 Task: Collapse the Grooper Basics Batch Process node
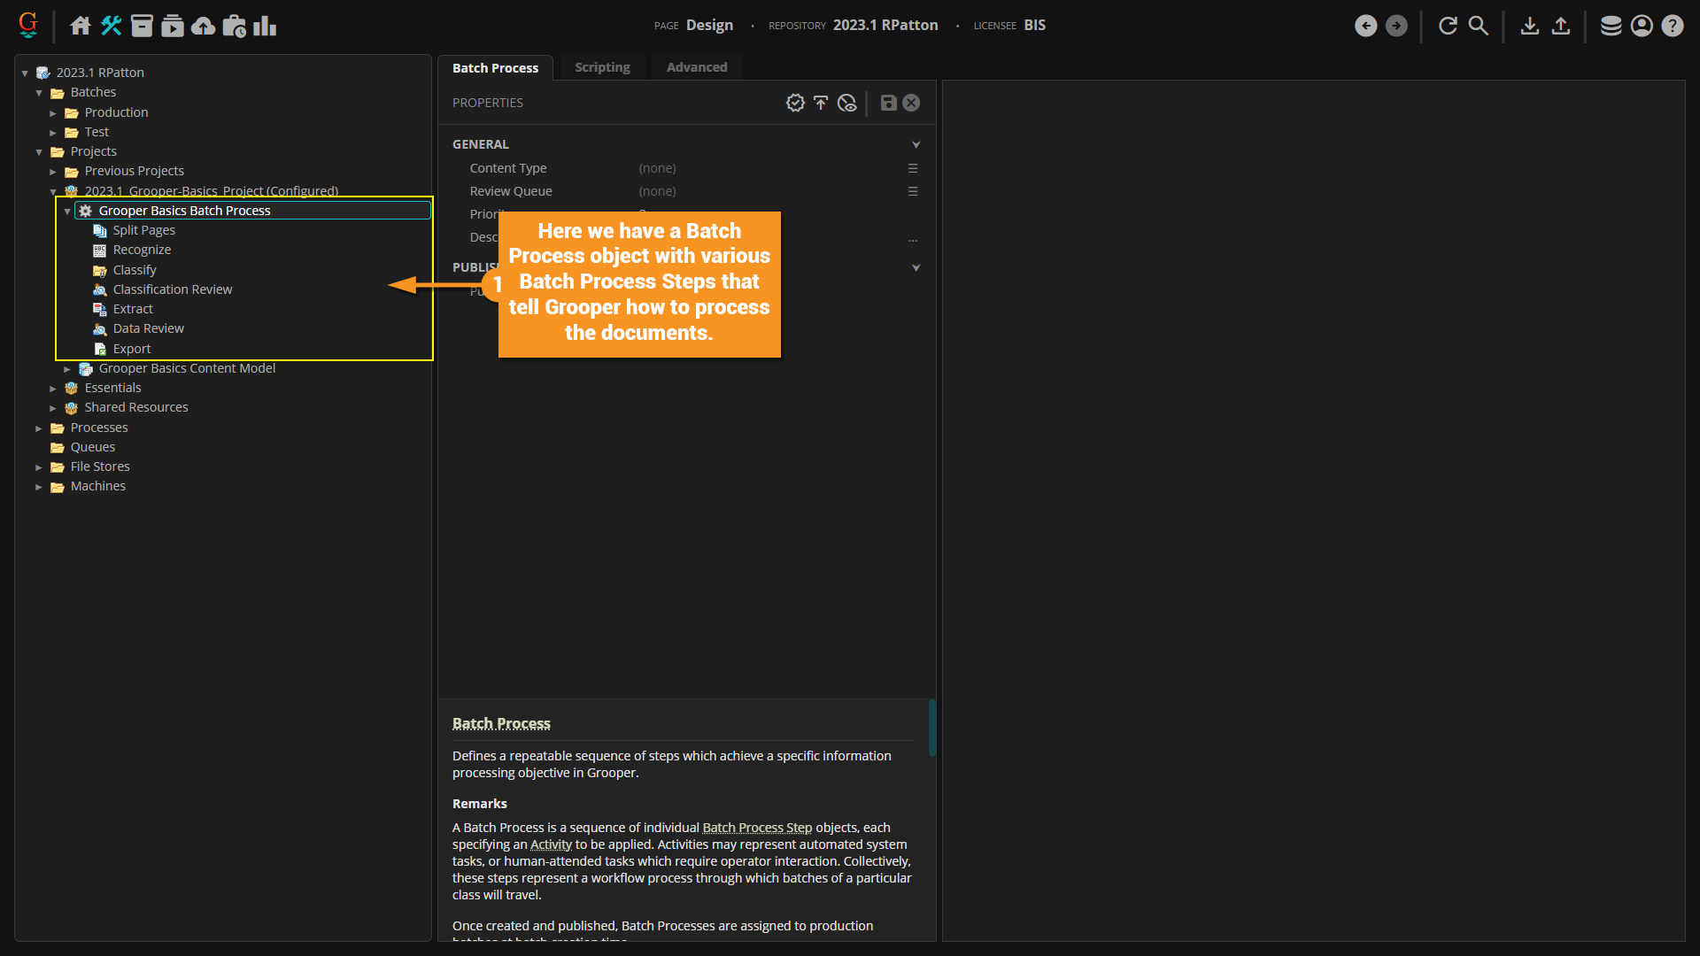(67, 212)
